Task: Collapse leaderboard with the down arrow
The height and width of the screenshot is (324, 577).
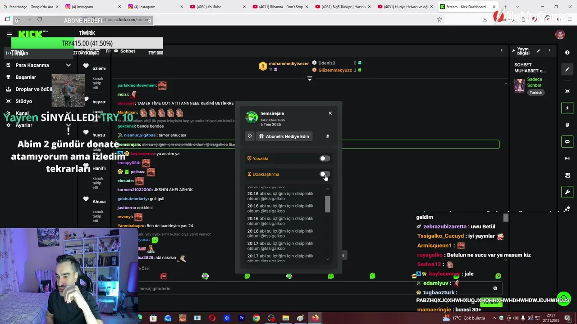Action: click(x=310, y=78)
